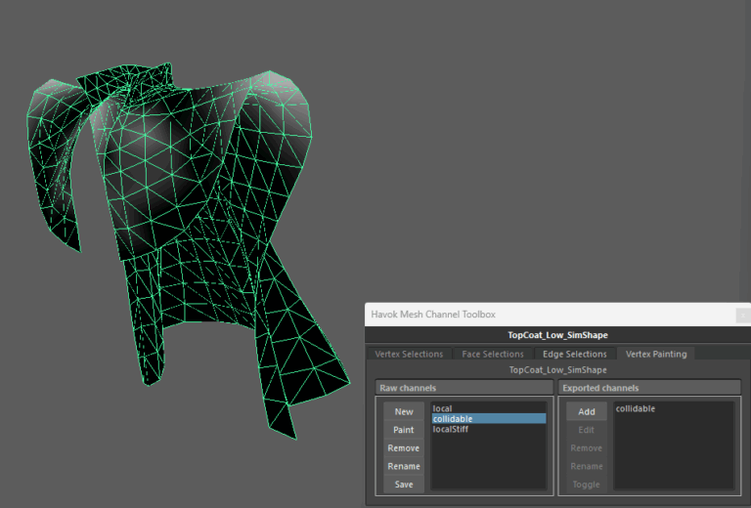The width and height of the screenshot is (751, 508).
Task: Switch to the Vertex Selections tab
Action: (x=409, y=354)
